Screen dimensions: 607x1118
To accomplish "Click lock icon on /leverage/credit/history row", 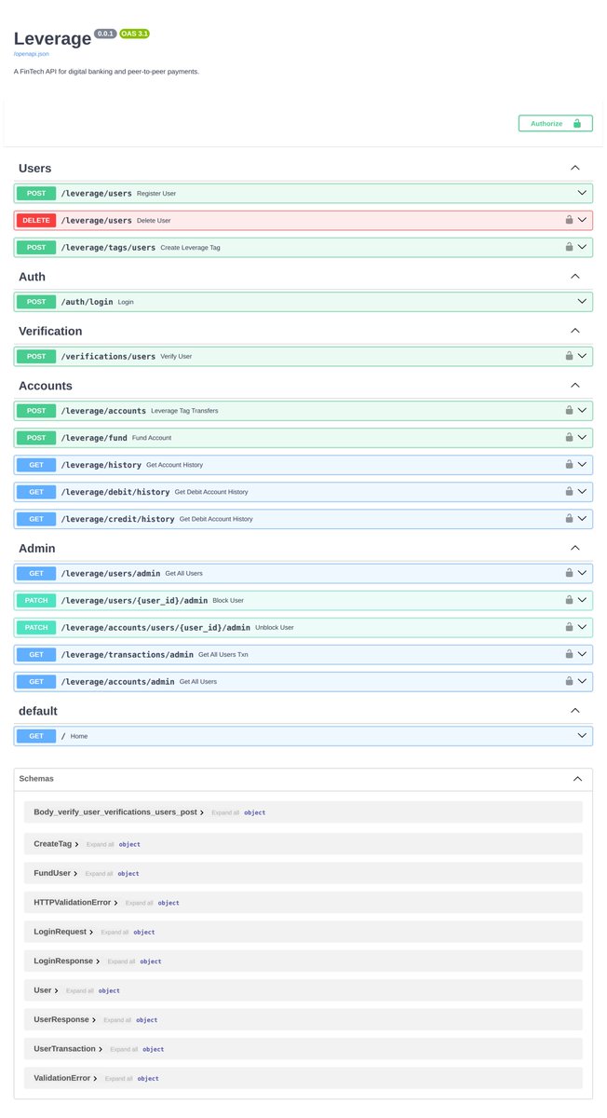I will [568, 518].
